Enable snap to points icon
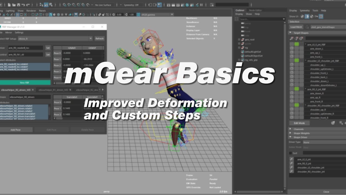The image size is (346, 195). (x=74, y=5)
